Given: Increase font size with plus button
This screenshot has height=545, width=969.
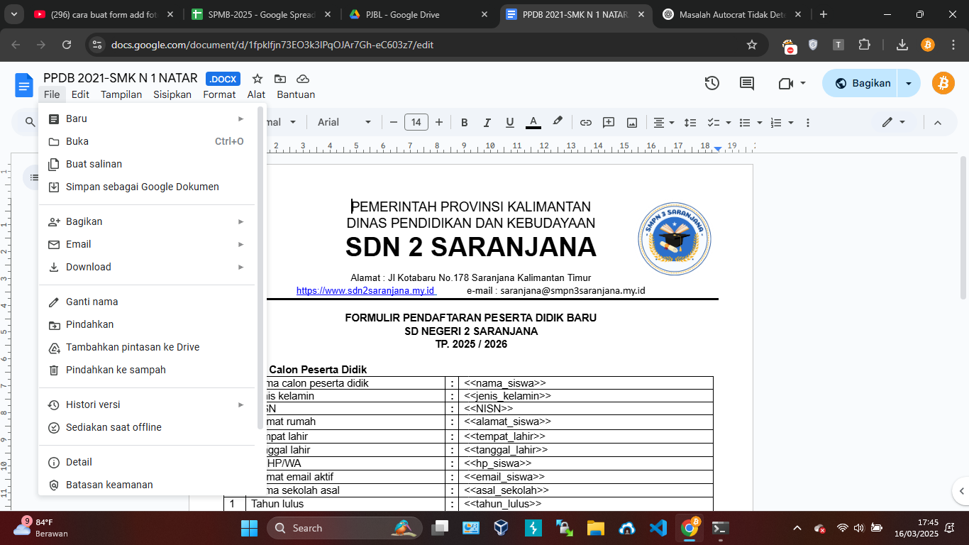Looking at the screenshot, I should [x=439, y=122].
